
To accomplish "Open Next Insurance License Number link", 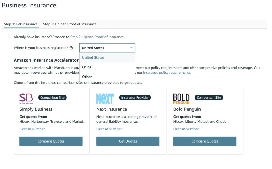I will 109,129.
